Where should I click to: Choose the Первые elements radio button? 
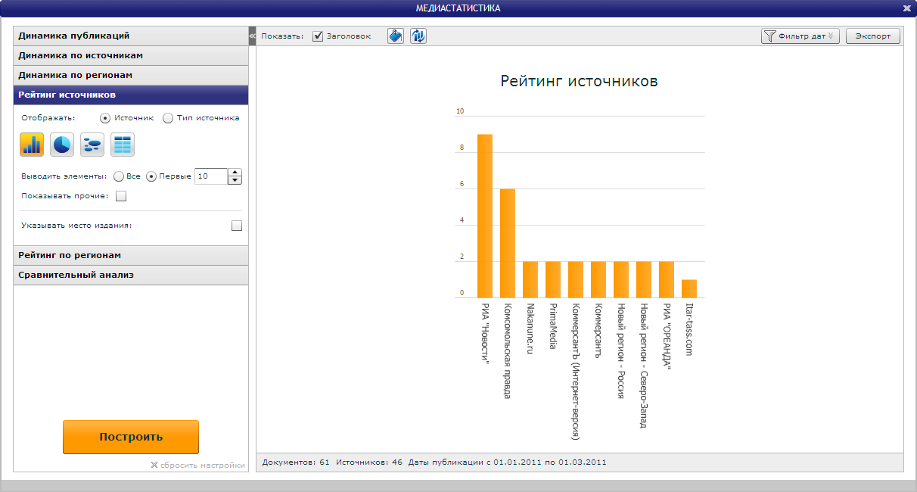tap(151, 176)
